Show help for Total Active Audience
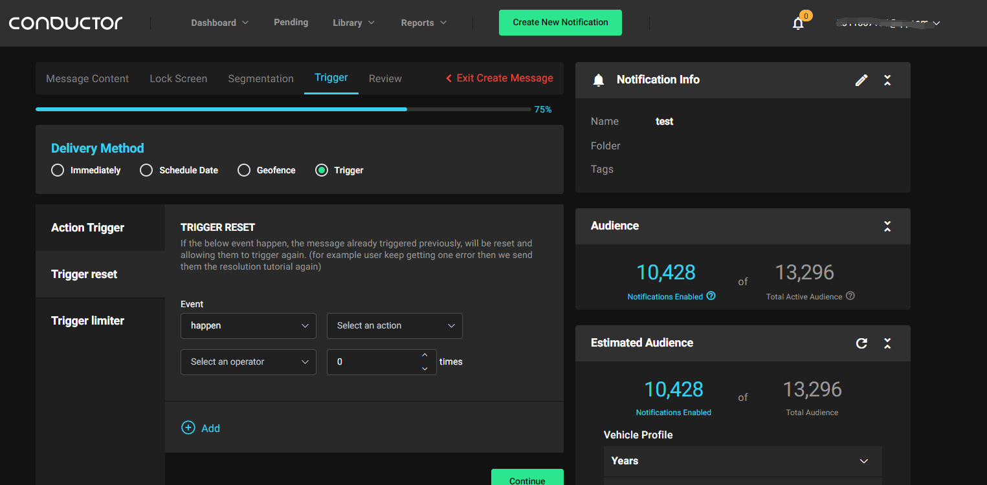The height and width of the screenshot is (485, 987). click(850, 296)
